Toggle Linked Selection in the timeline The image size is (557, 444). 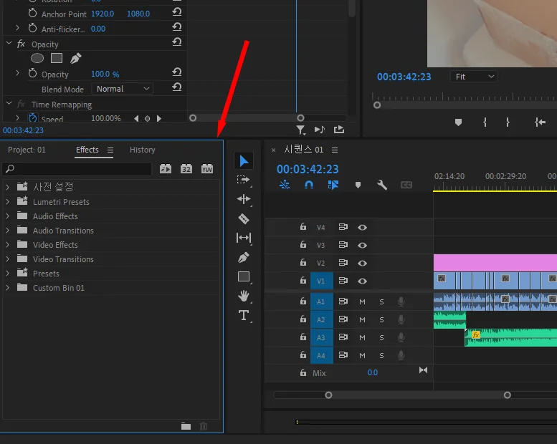click(x=333, y=185)
